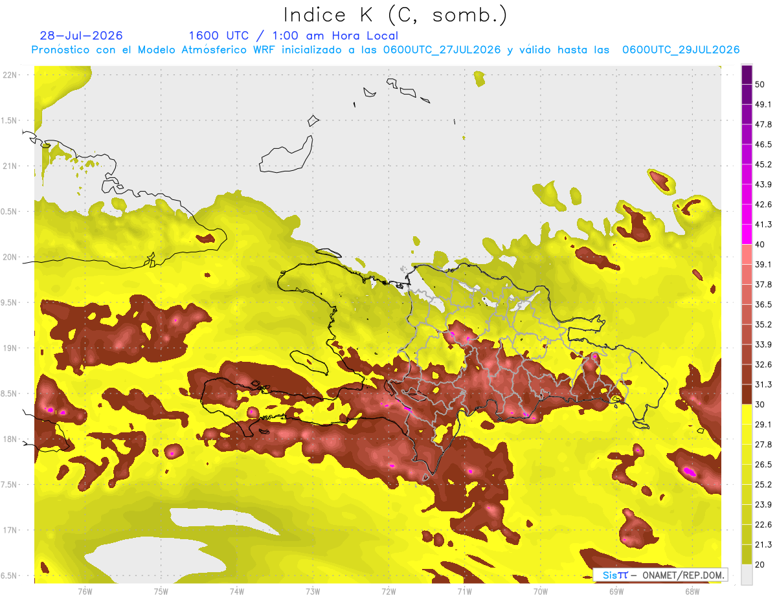Image resolution: width=777 pixels, height=600 pixels.
Task: Click the "25.2" color scale value
Action: click(763, 485)
